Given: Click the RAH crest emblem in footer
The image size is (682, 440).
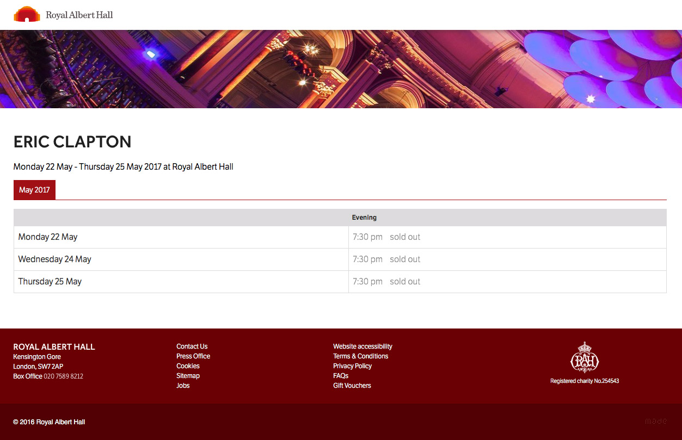Looking at the screenshot, I should click(x=585, y=357).
